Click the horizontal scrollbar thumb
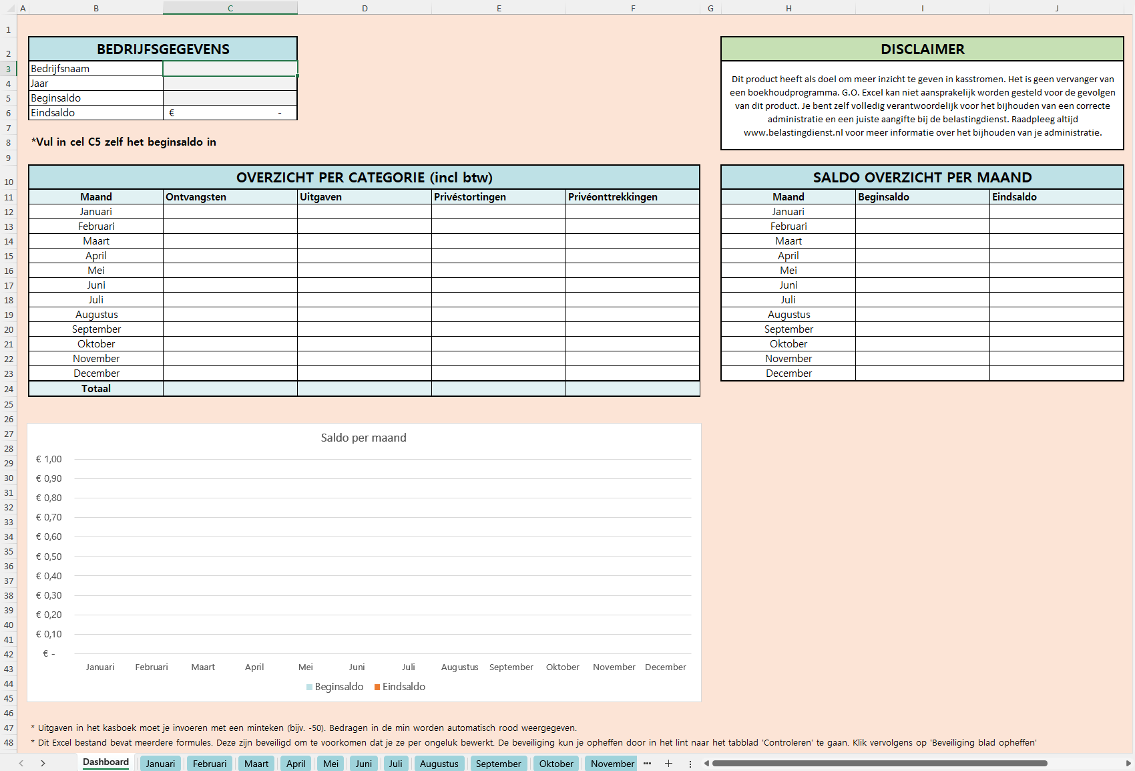 [x=879, y=764]
